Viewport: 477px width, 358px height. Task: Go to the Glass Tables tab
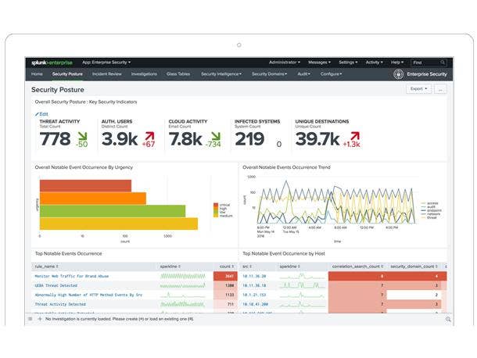[179, 74]
